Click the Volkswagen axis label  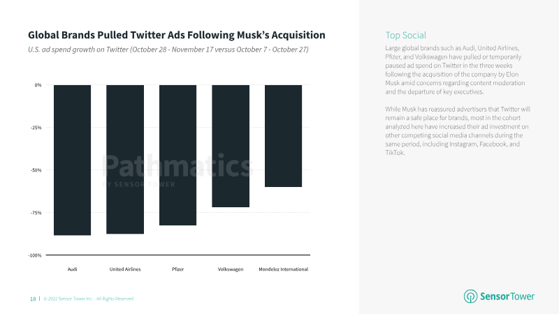click(x=231, y=269)
